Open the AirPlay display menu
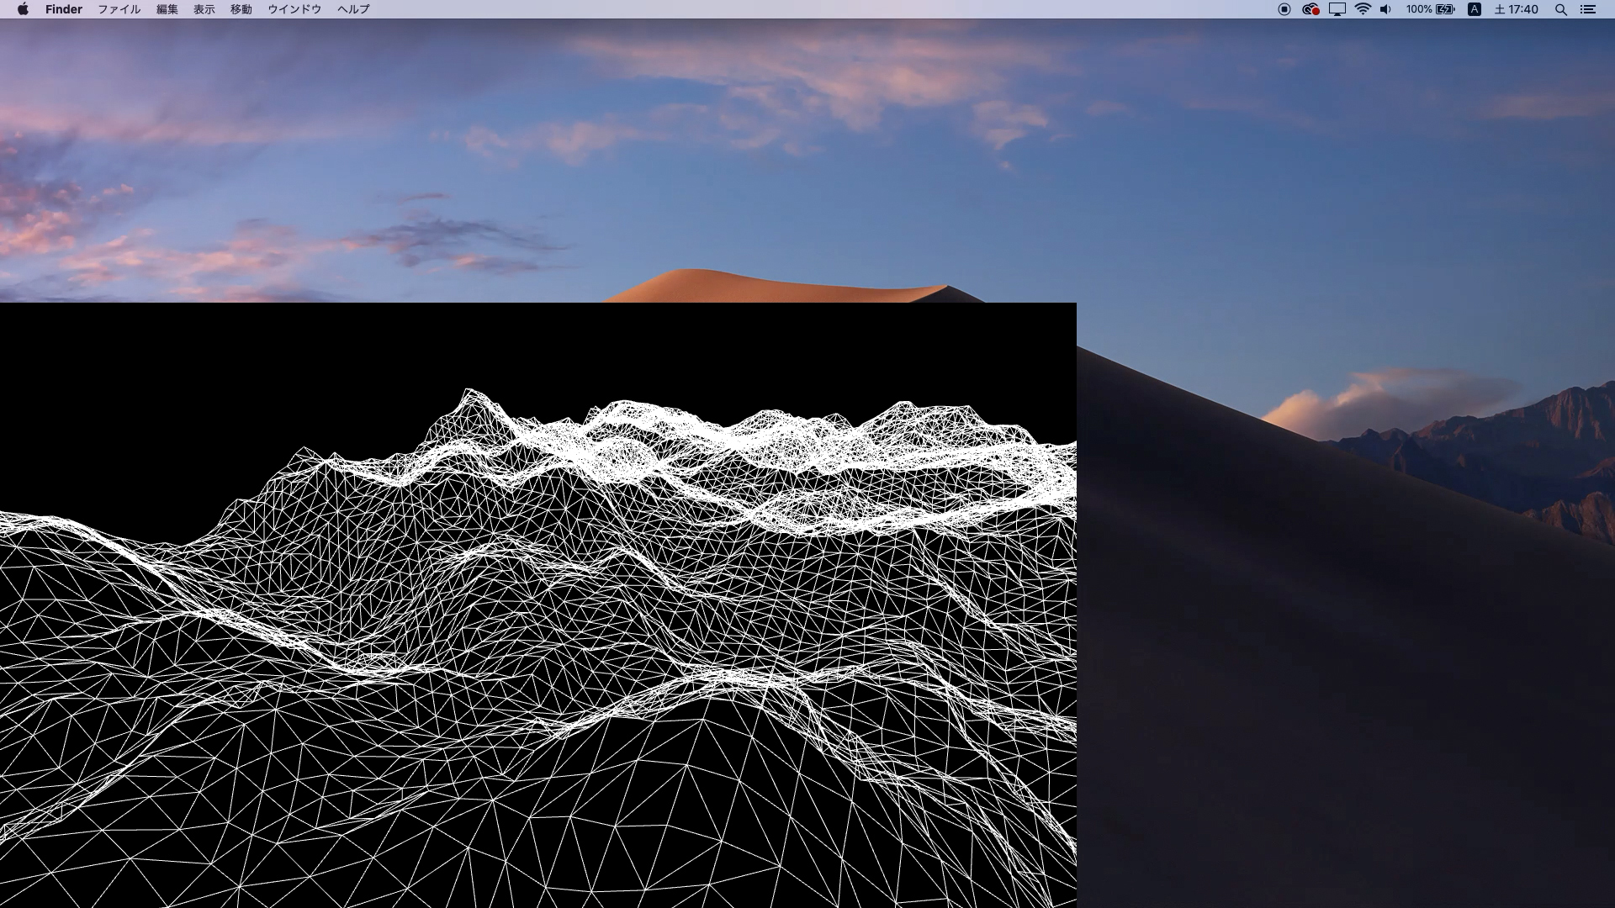Screen dimensions: 1615x908 1337,9
